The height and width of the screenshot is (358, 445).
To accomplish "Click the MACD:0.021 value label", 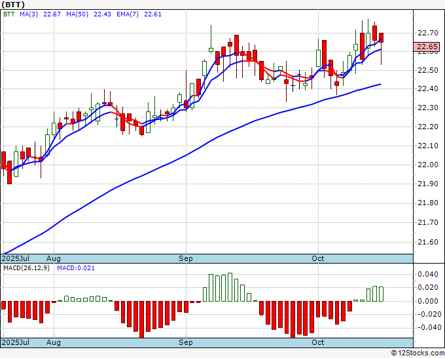I will click(76, 268).
